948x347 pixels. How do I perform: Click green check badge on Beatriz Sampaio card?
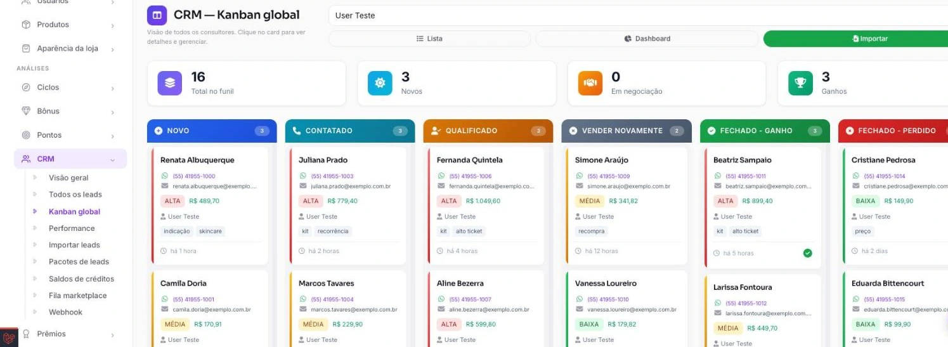807,253
